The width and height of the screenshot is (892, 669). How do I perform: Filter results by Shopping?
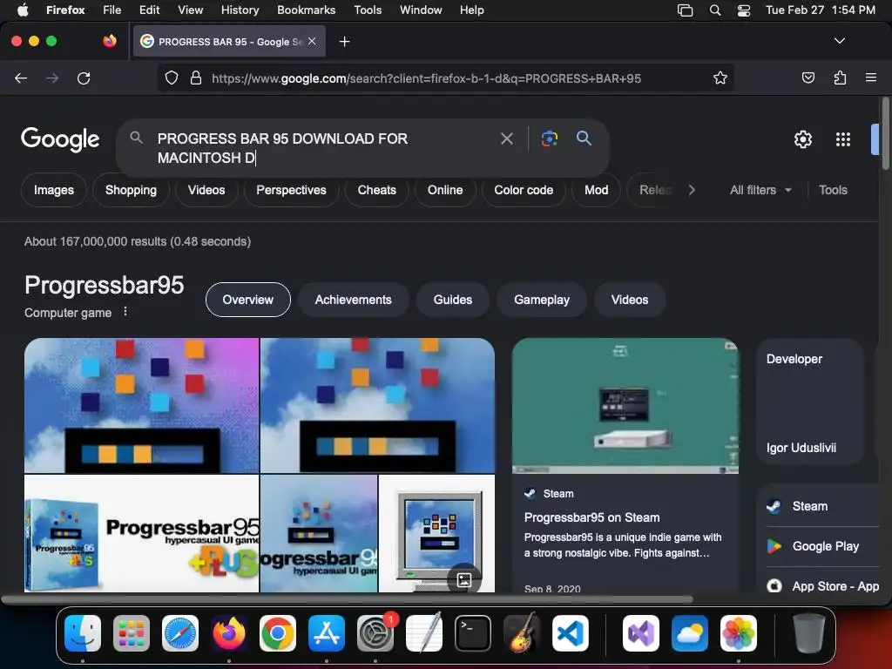tap(131, 190)
